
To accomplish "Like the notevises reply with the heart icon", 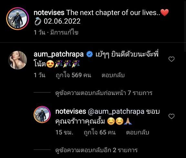I will pyautogui.click(x=171, y=116).
